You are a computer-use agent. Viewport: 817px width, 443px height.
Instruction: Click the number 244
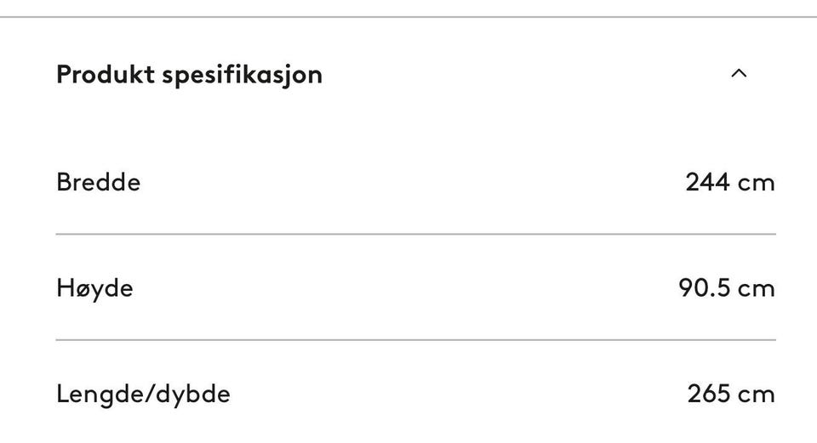707,182
